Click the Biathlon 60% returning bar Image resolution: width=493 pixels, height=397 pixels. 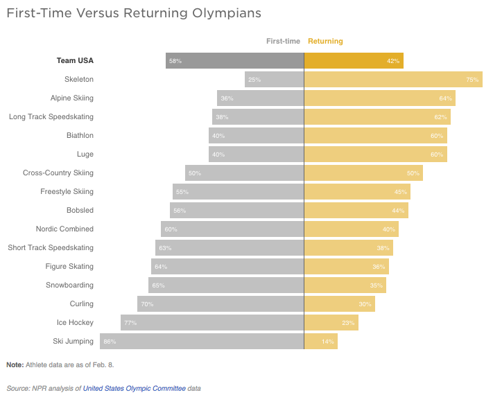click(376, 135)
